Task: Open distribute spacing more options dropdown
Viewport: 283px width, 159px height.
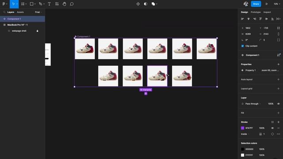Action: point(279,19)
